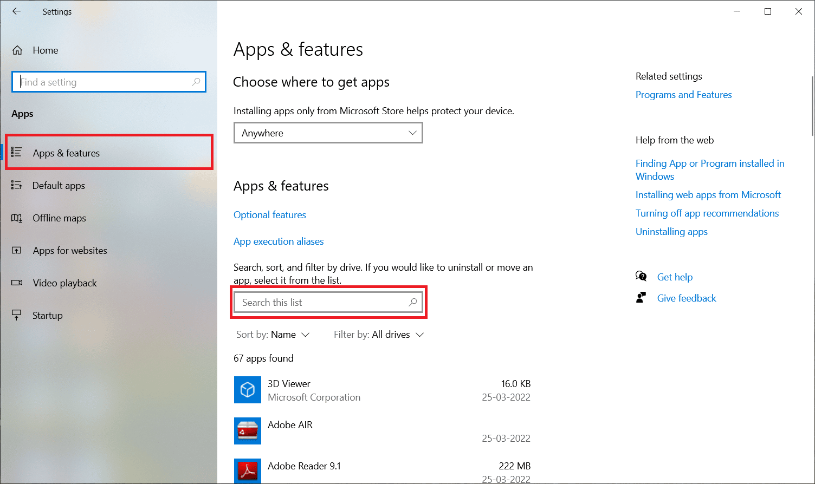Click the vertical scrollbar on the right edge

(x=812, y=106)
